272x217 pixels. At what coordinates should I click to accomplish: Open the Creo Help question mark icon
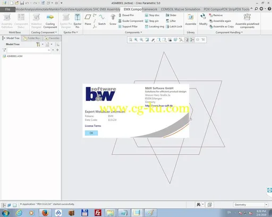tap(269, 9)
